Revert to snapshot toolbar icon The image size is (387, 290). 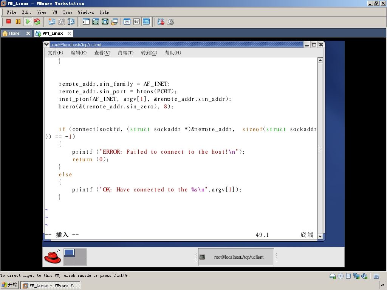point(62,22)
